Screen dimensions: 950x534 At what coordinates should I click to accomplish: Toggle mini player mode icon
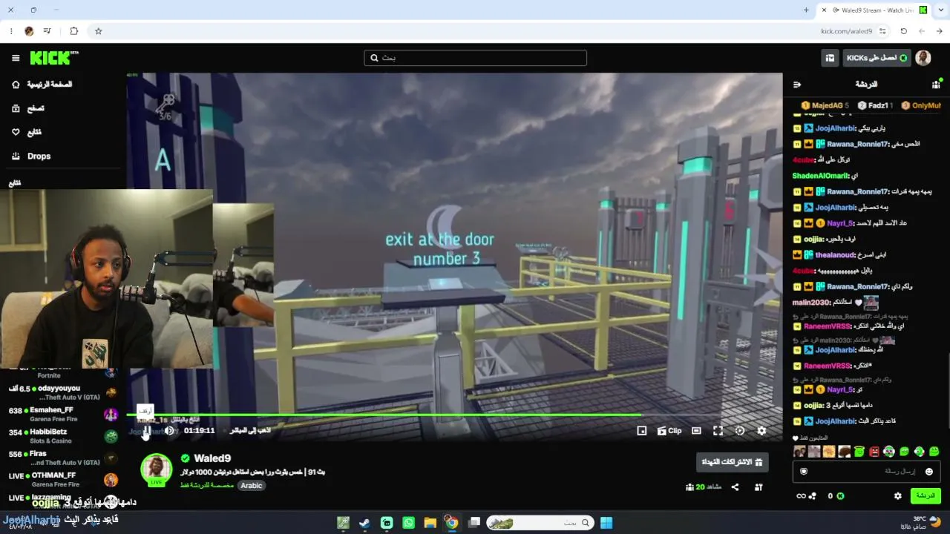click(x=642, y=431)
